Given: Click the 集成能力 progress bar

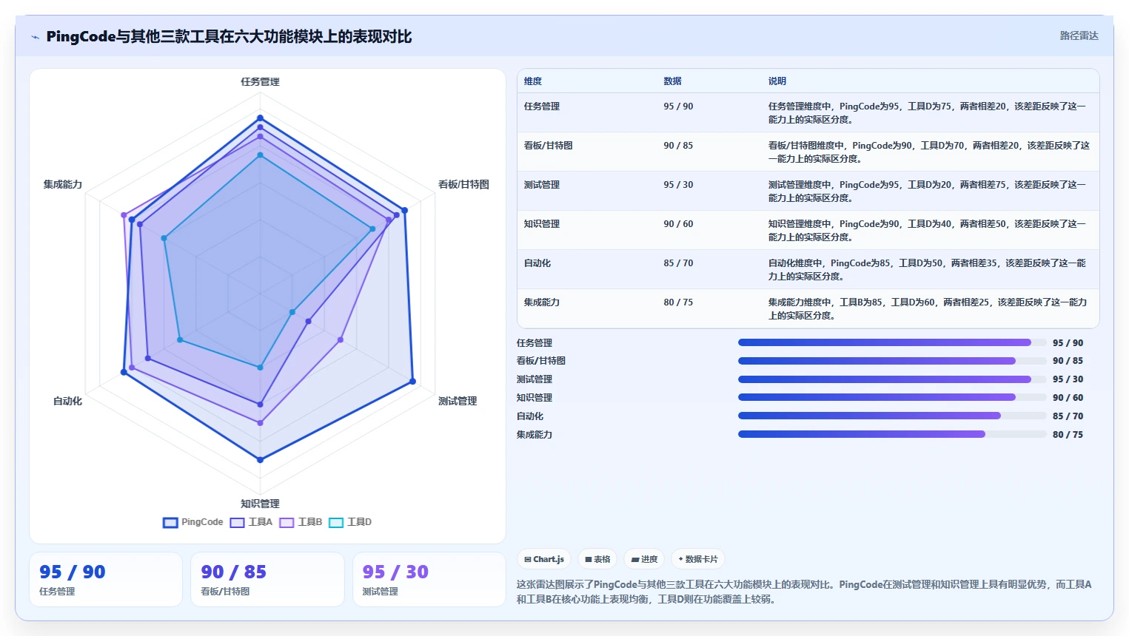Looking at the screenshot, I should [x=892, y=434].
